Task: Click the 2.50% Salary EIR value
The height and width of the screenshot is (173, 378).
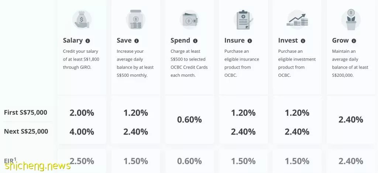Action: point(82,161)
